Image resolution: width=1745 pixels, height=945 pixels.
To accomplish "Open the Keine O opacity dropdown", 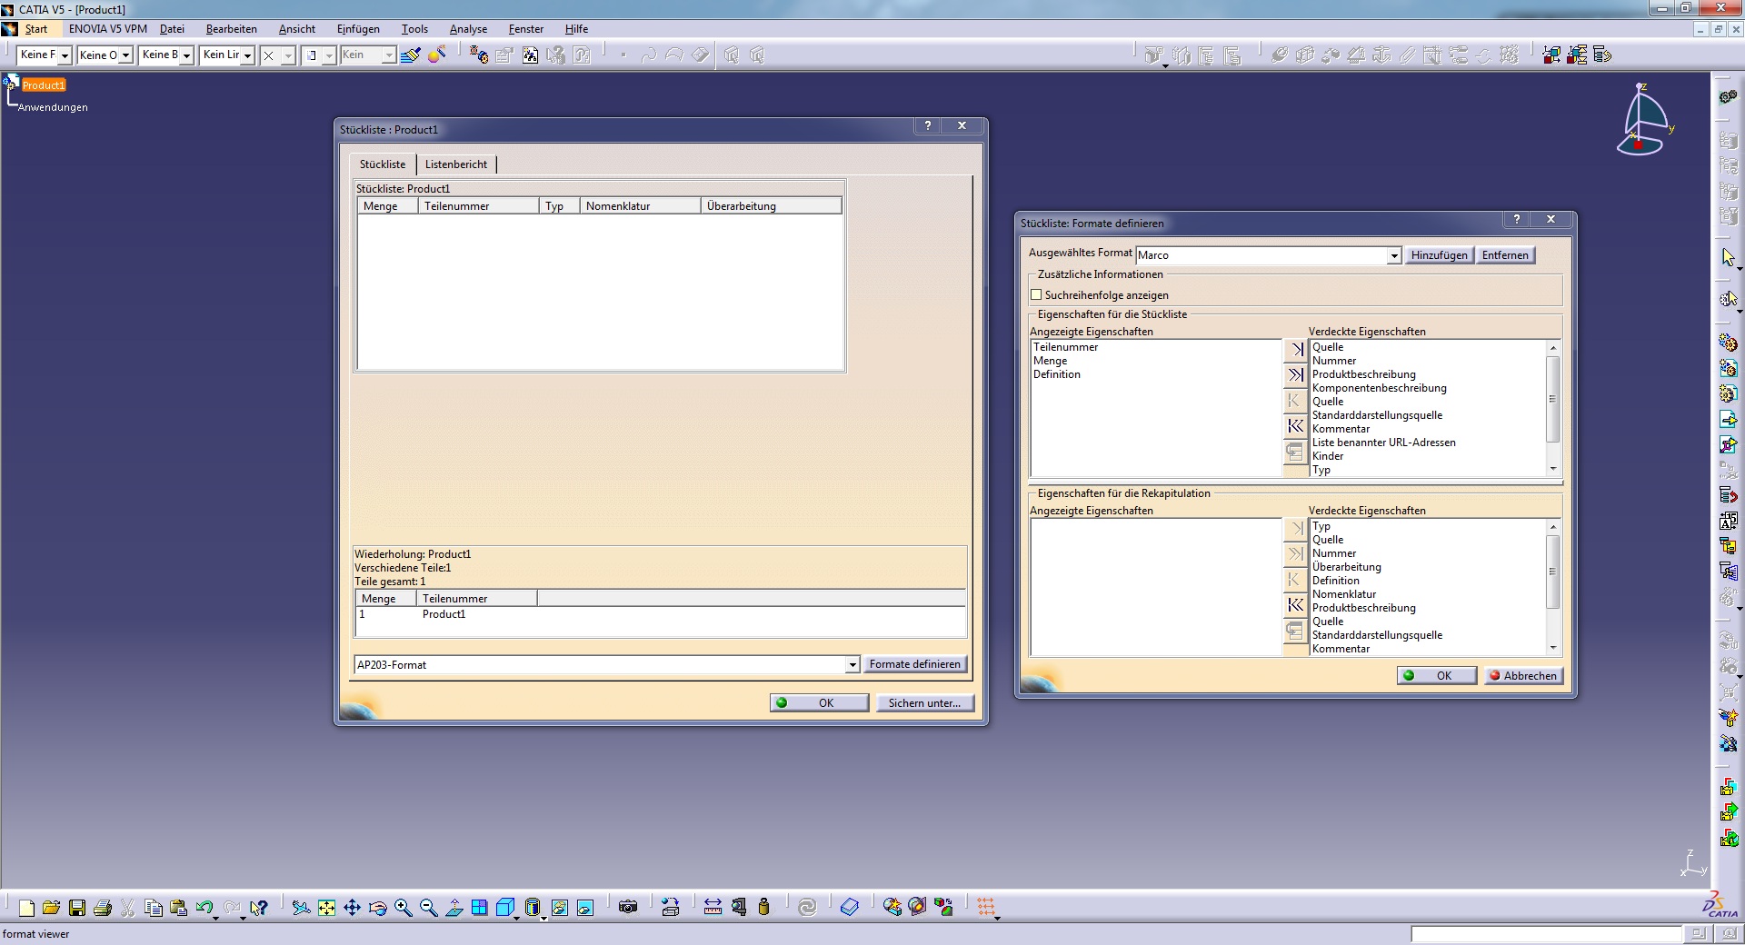I will (x=125, y=55).
